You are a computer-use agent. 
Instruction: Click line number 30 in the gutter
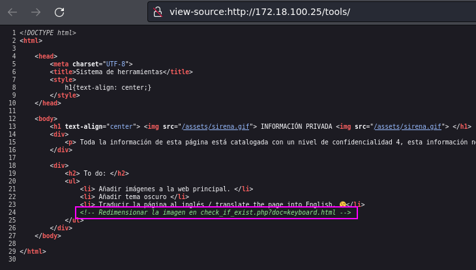[x=12, y=259]
